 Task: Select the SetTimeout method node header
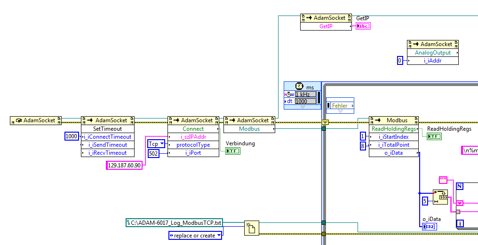pos(107,120)
